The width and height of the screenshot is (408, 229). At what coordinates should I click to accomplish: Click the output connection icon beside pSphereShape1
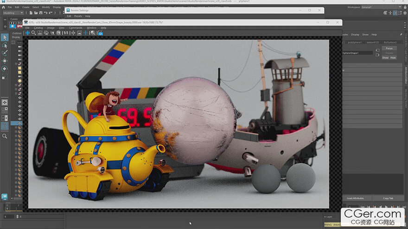(377, 55)
